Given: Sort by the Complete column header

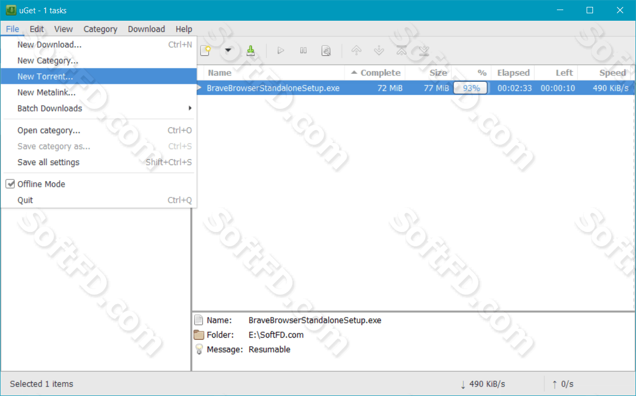Looking at the screenshot, I should [x=375, y=73].
